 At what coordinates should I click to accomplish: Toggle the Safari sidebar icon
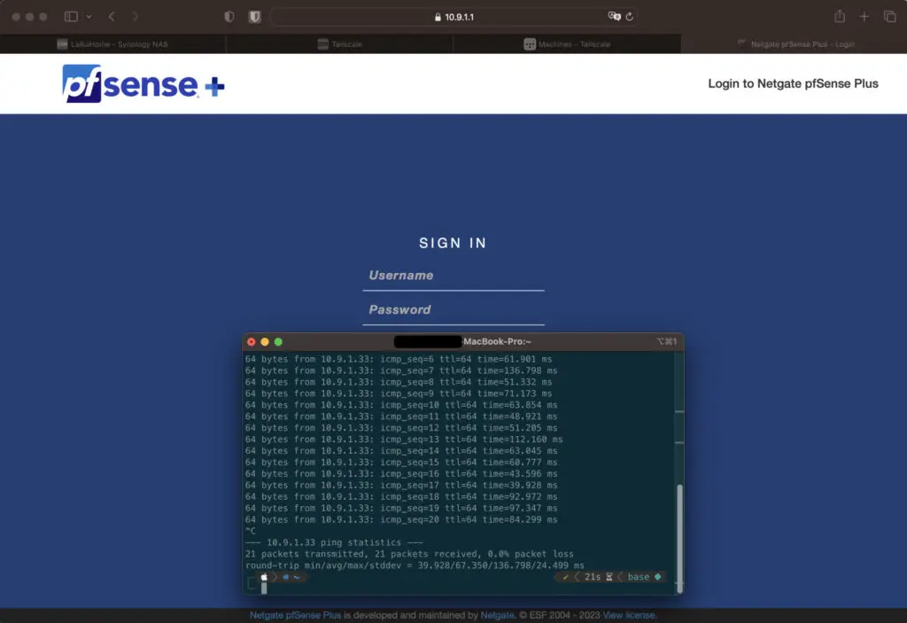point(71,17)
